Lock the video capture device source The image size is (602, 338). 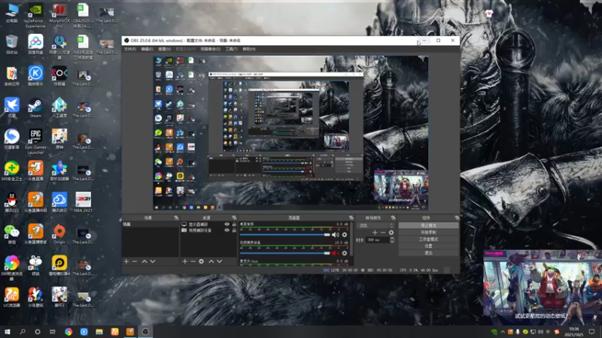234,231
